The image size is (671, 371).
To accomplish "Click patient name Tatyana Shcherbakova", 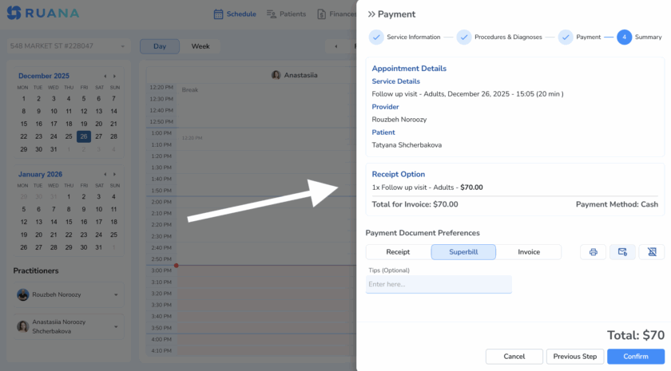I will click(x=407, y=145).
